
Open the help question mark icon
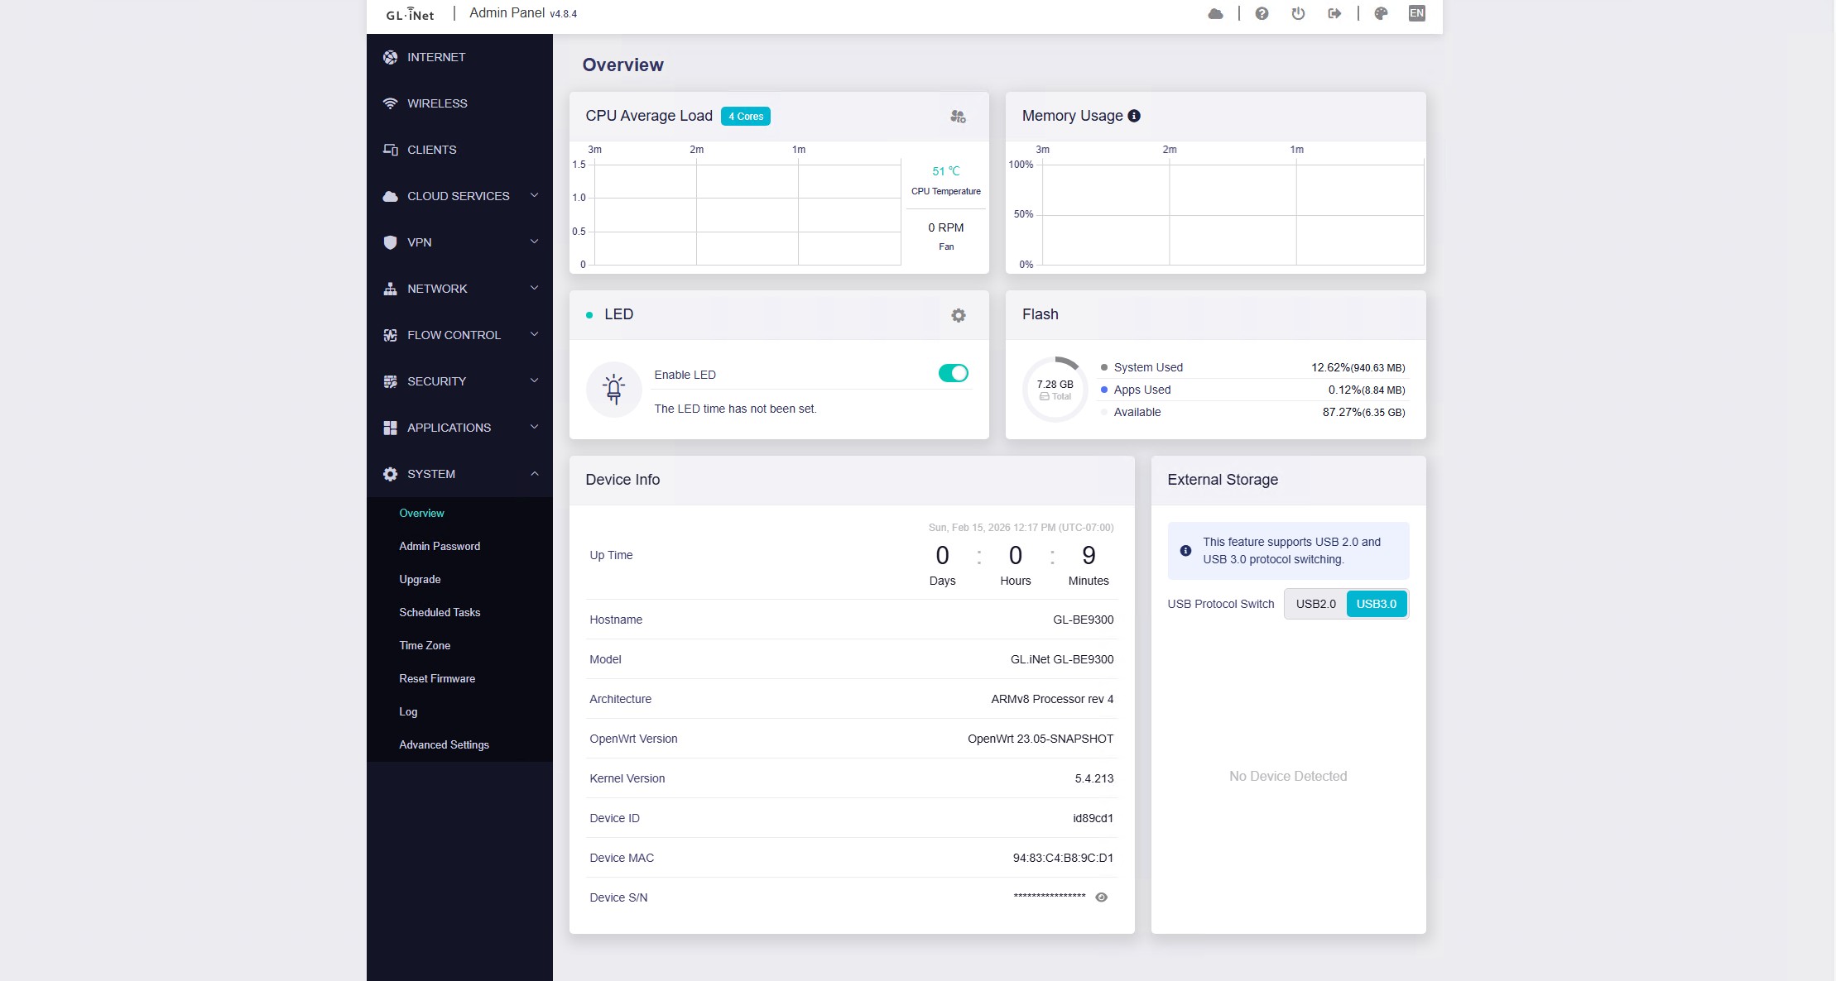pos(1262,13)
